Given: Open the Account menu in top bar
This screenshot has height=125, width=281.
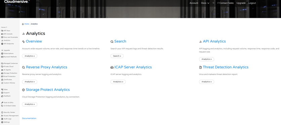Looking at the screenshot, I should (194, 3).
